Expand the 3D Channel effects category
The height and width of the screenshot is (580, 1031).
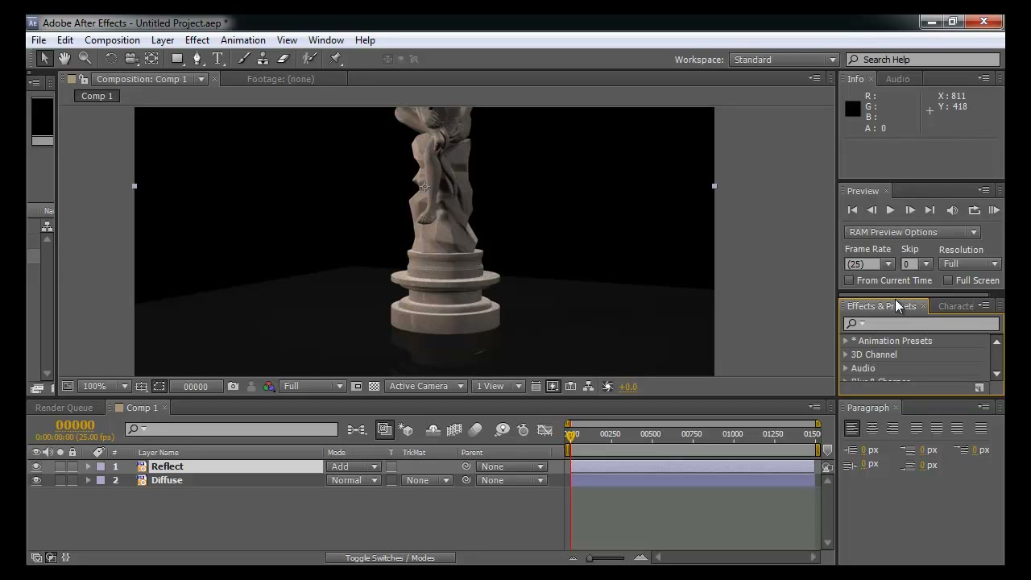pyautogui.click(x=846, y=354)
